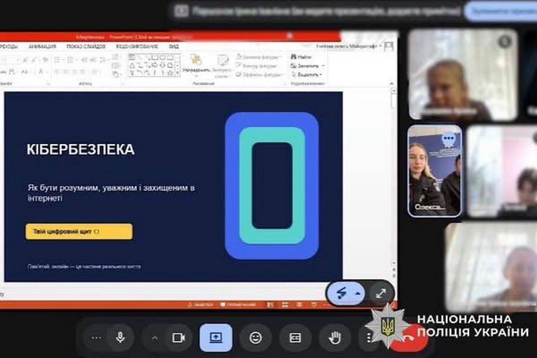The height and width of the screenshot is (358, 537).
Task: Mute the microphone in the call bar
Action: click(120, 338)
